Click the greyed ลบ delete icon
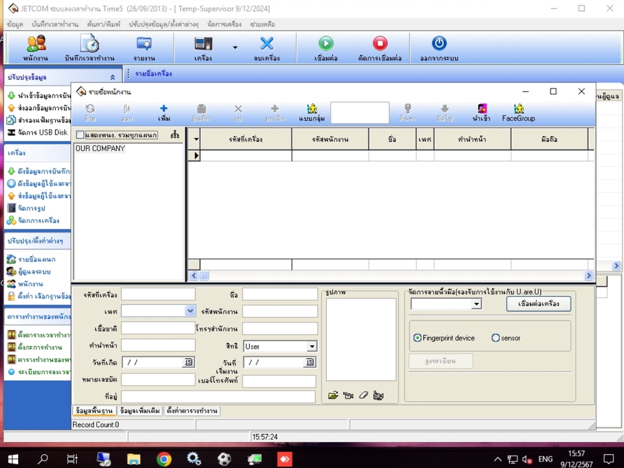The image size is (624, 468). tap(238, 113)
